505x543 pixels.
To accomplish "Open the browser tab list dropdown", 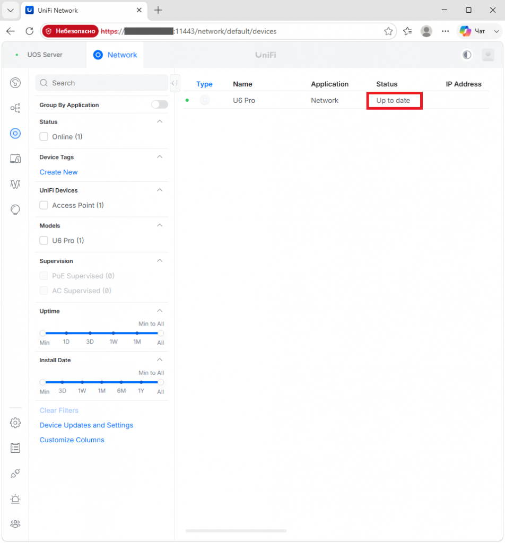I will [11, 11].
